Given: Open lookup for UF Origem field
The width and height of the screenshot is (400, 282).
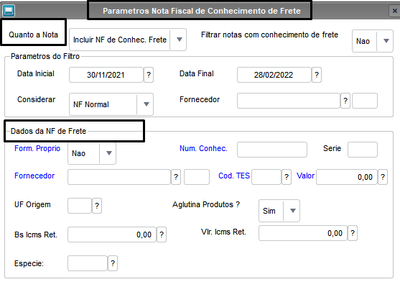Looking at the screenshot, I should [97, 206].
